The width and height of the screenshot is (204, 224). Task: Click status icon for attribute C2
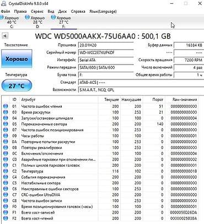coord(6,171)
